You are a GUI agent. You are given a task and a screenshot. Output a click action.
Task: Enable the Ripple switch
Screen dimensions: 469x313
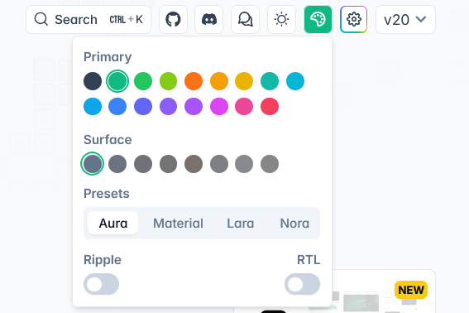tap(101, 284)
